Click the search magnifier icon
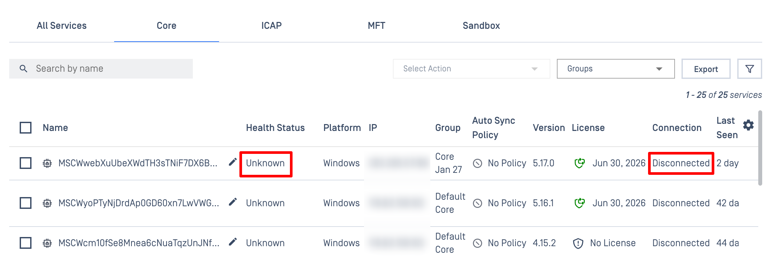 (24, 69)
